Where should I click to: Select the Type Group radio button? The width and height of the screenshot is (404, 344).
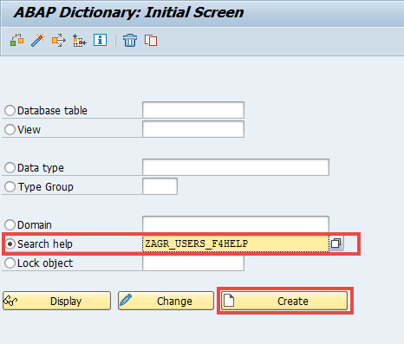point(10,186)
